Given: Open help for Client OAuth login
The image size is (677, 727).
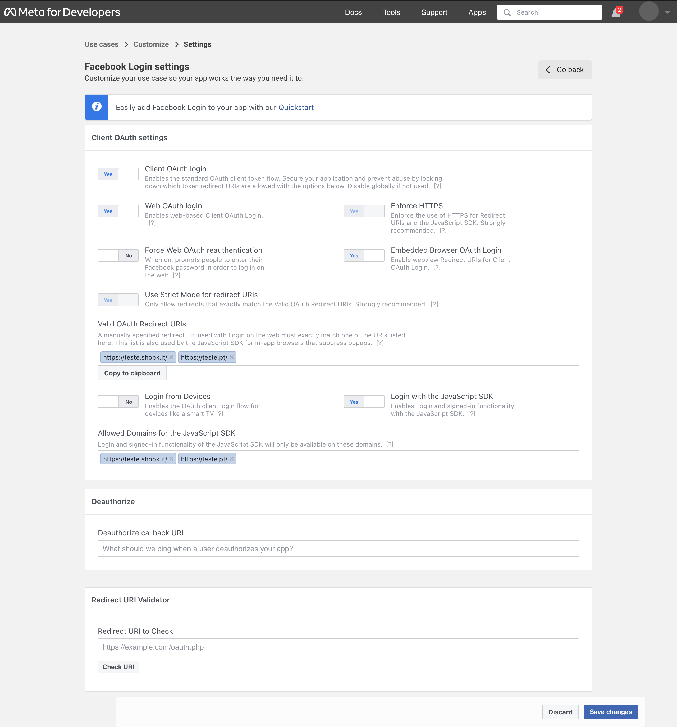Looking at the screenshot, I should click(438, 186).
